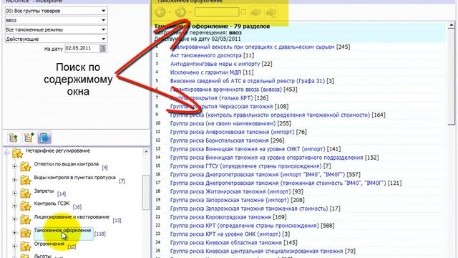Open the calendar picker beside the date

pyautogui.click(x=102, y=48)
